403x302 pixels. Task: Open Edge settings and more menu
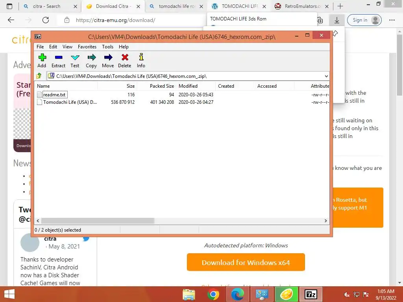pyautogui.click(x=392, y=20)
